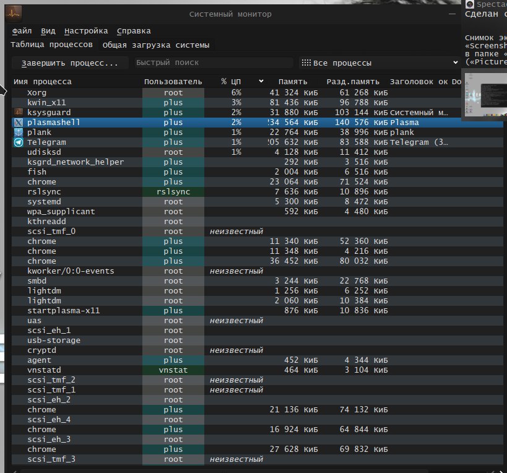Select the scsi_eh_1 process row
The height and width of the screenshot is (473, 507).
[257, 331]
